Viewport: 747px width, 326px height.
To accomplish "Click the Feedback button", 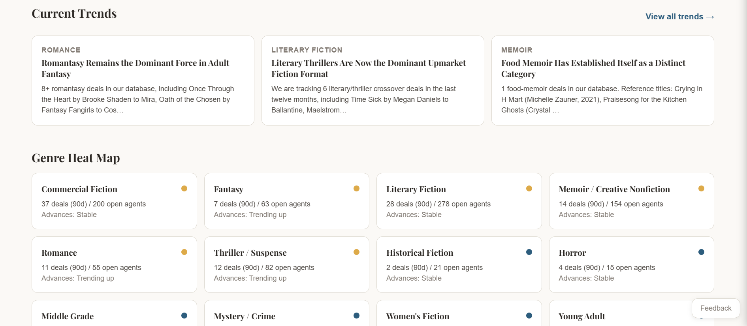I will coord(715,308).
